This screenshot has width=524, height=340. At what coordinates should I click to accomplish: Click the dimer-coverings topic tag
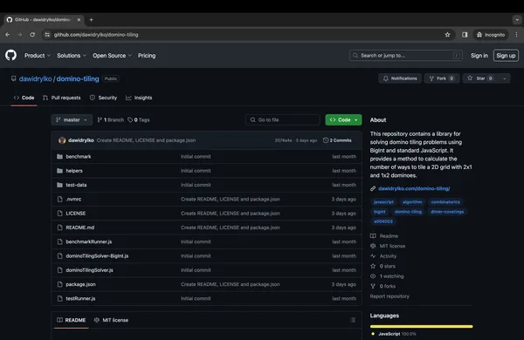coord(447,212)
